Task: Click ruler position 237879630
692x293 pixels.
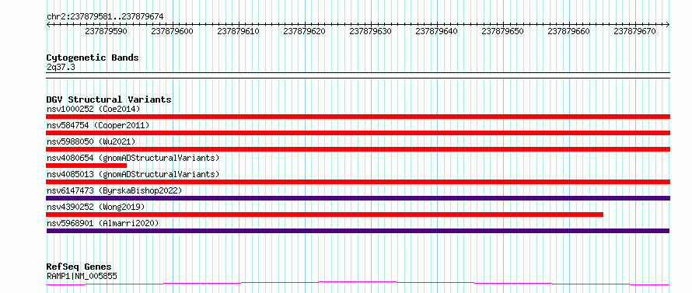Action: [370, 31]
